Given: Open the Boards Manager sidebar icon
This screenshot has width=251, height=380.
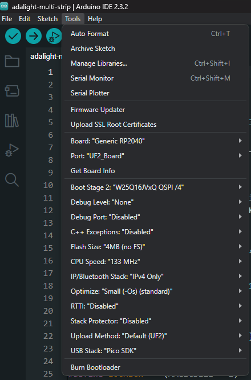Looking at the screenshot, I should (x=12, y=91).
